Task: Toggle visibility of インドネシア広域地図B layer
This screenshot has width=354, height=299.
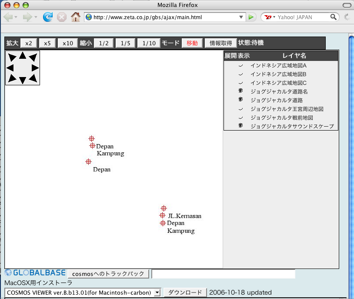Action: pos(240,74)
